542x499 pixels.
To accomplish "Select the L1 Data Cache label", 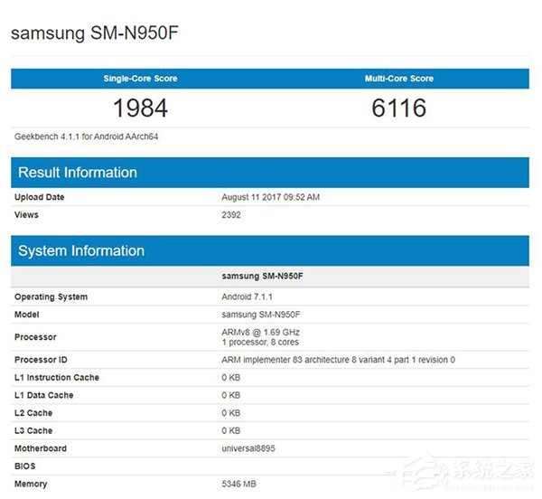I will [x=44, y=395].
